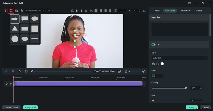Add a fill color with plus icon

[x=154, y=64]
